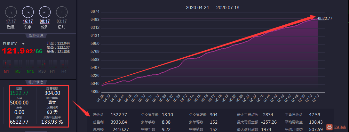Click the 0.00 withdrawal value
349x132 pixels.
point(19,112)
